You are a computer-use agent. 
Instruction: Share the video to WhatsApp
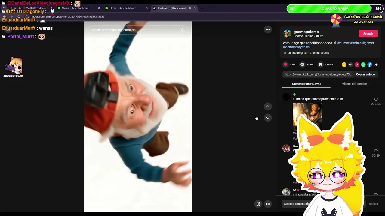[363, 64]
